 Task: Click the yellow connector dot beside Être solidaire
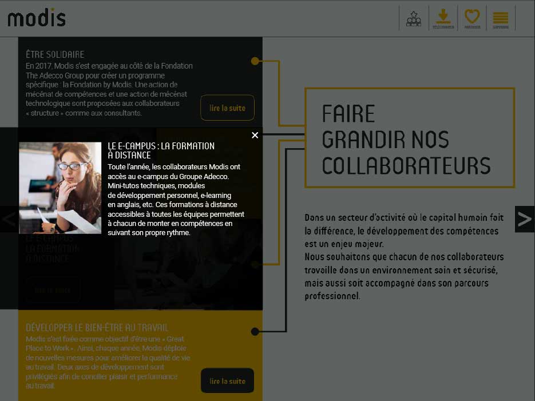pyautogui.click(x=255, y=61)
